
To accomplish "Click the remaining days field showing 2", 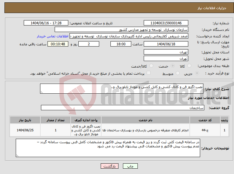I will pos(89,44).
